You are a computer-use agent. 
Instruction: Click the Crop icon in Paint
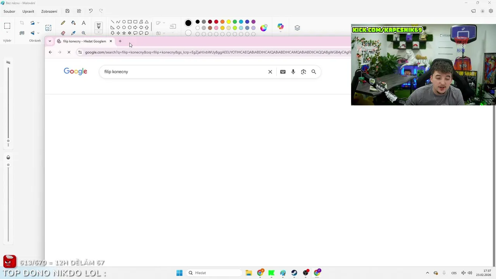tap(22, 23)
